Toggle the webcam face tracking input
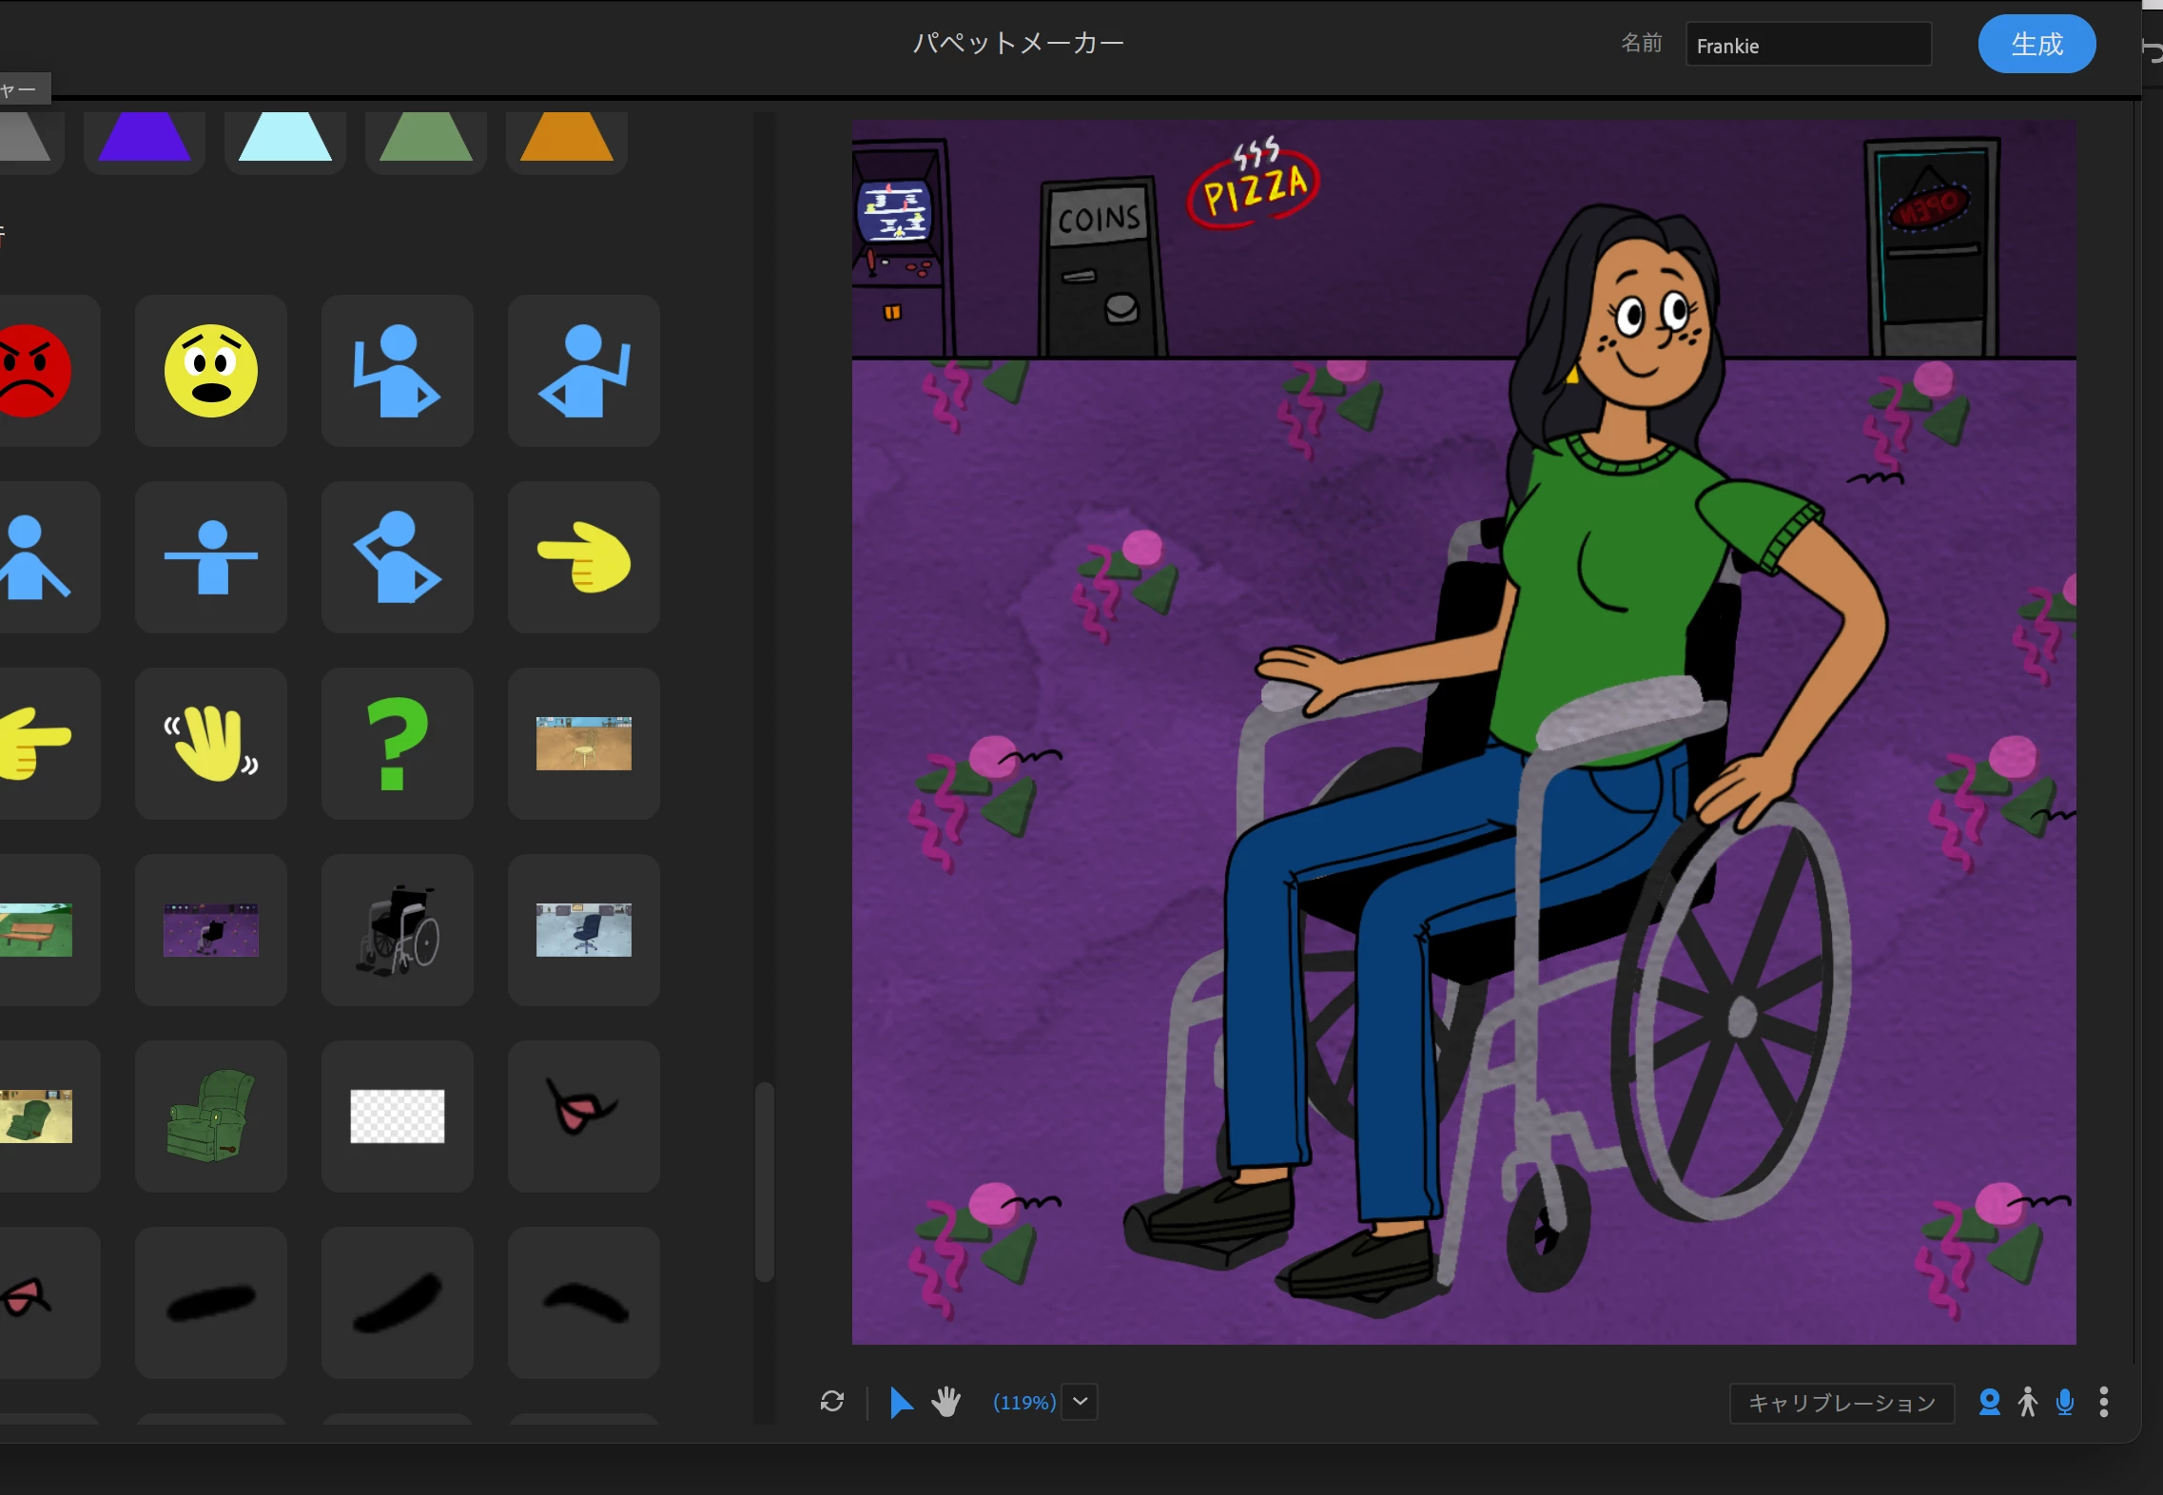The width and height of the screenshot is (2163, 1495). 1989,1402
